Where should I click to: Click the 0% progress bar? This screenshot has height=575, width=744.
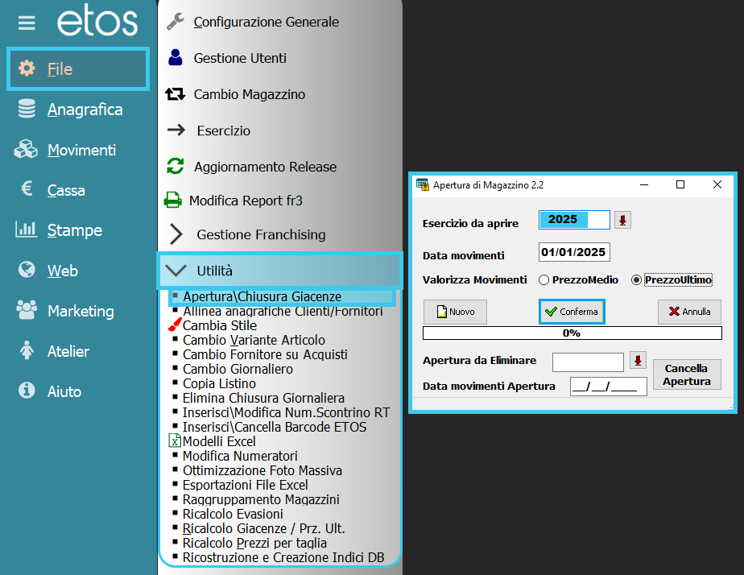click(x=572, y=333)
